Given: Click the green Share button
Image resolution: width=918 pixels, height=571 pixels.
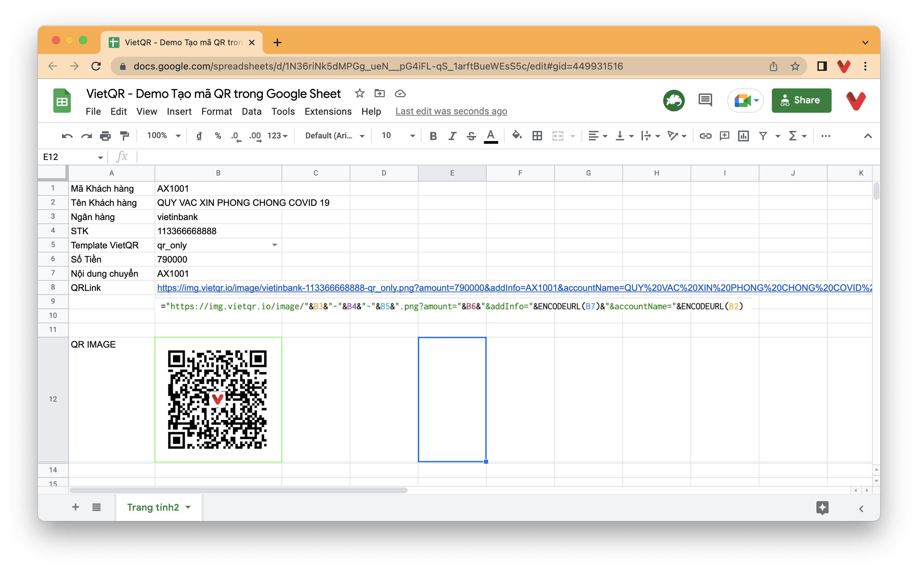Looking at the screenshot, I should [x=801, y=100].
